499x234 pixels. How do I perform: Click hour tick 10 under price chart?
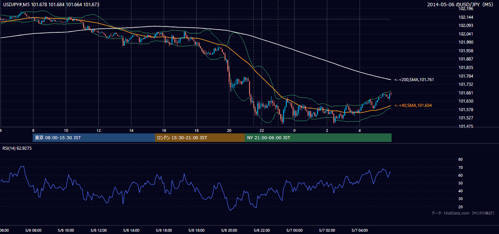[66, 130]
